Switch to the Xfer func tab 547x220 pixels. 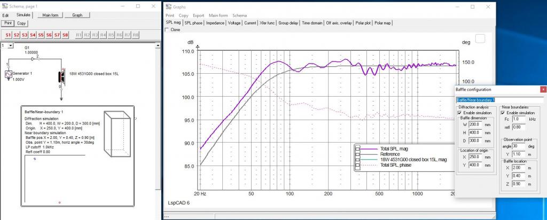click(268, 23)
